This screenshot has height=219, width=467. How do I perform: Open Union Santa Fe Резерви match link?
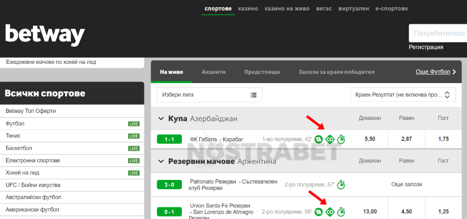[x=221, y=211]
